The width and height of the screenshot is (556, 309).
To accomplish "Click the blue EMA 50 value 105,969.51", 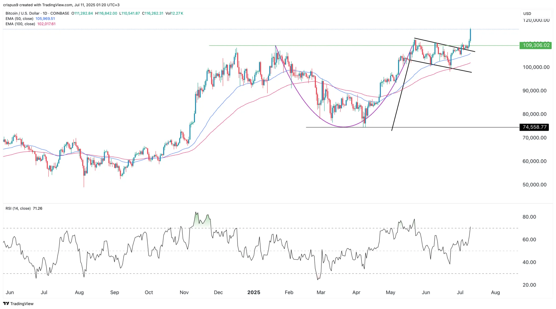I will 45,19.
